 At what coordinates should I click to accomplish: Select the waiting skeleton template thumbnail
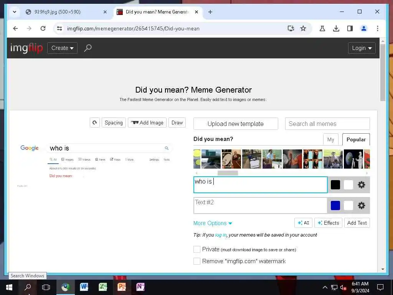tap(333, 159)
